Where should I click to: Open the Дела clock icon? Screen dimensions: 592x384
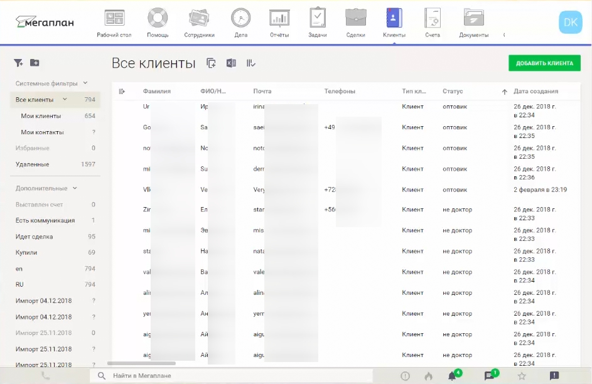click(240, 18)
